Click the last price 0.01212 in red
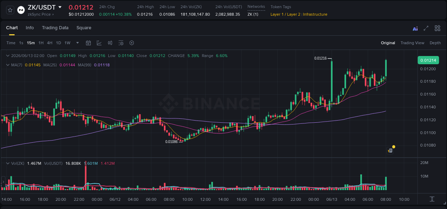Image resolution: width=447 pixels, height=209 pixels. [x=81, y=7]
